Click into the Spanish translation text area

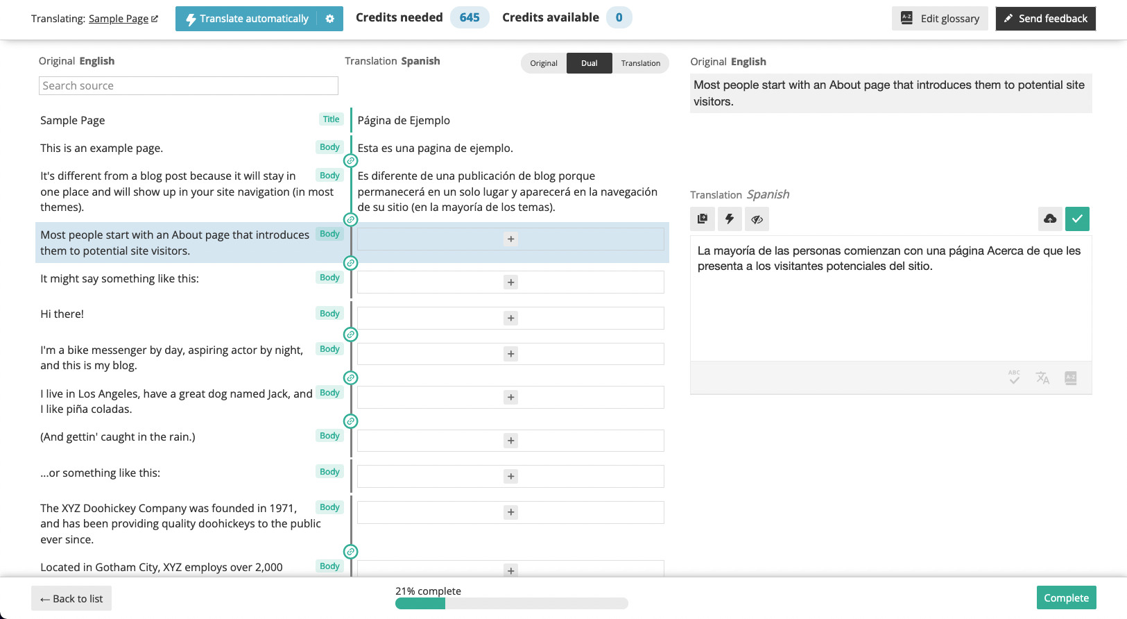(x=891, y=298)
